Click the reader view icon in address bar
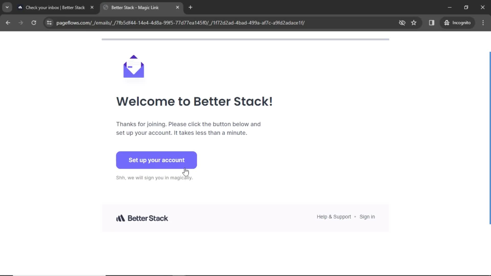Screen dimensions: 491x276 [432, 22]
